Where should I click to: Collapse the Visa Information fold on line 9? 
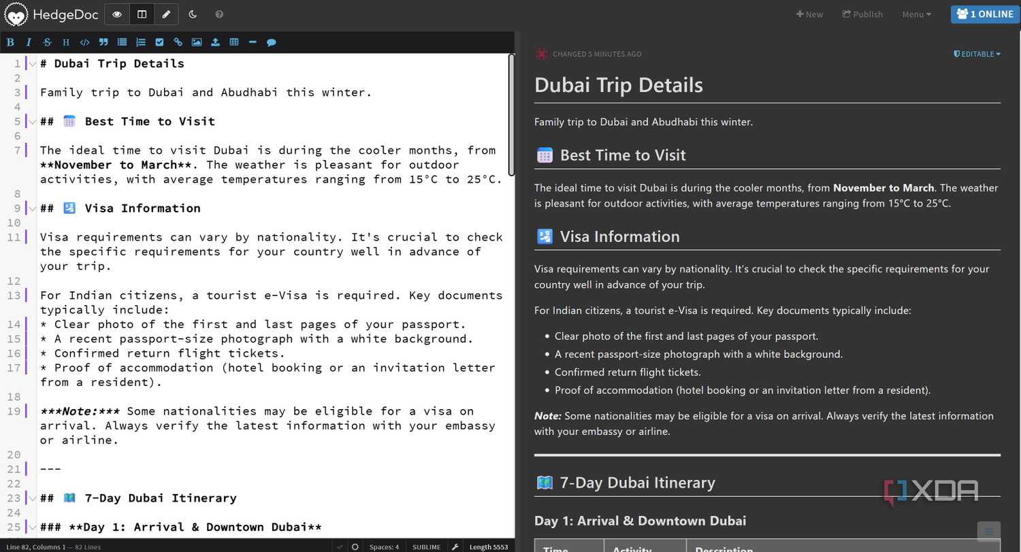[33, 209]
